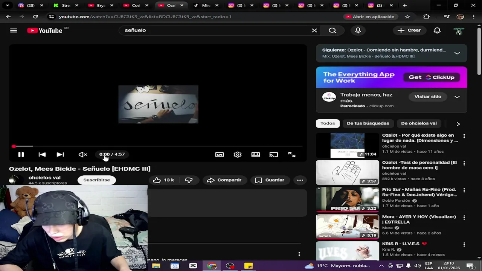The width and height of the screenshot is (482, 271).
Task: Switch to the Kick Stre tab
Action: coord(66,6)
